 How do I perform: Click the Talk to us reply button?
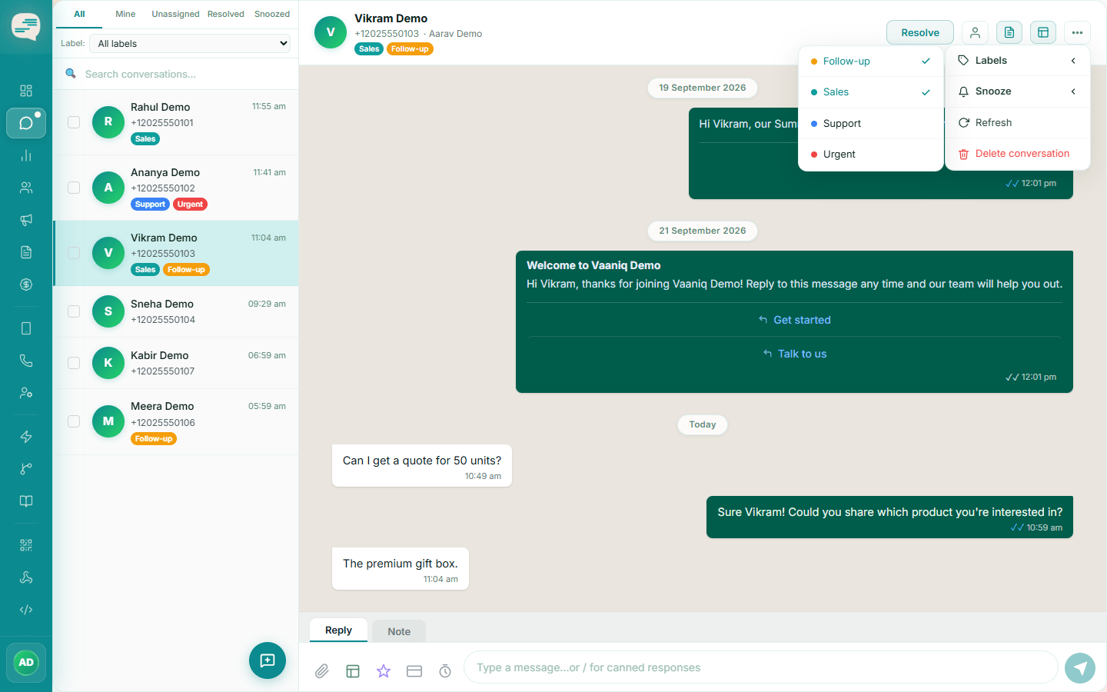(x=794, y=354)
